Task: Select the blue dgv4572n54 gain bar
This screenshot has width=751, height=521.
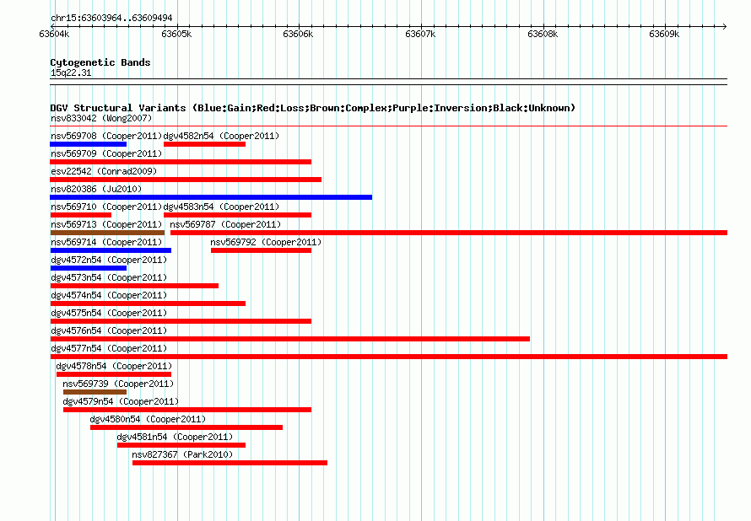Action: point(89,268)
